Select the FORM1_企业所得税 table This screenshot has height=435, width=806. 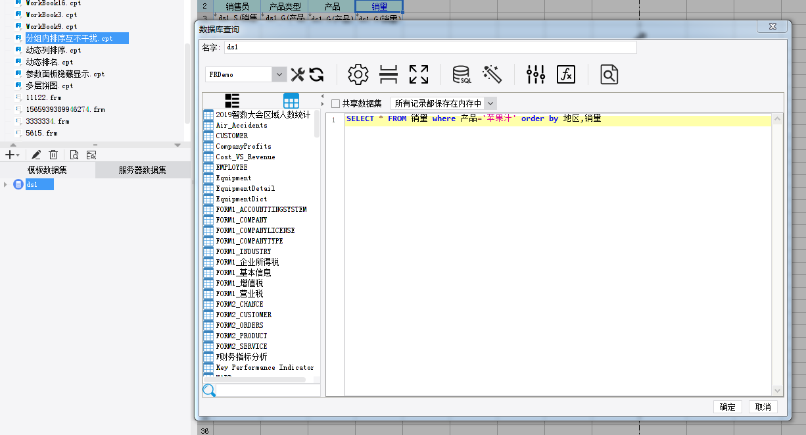click(x=247, y=262)
